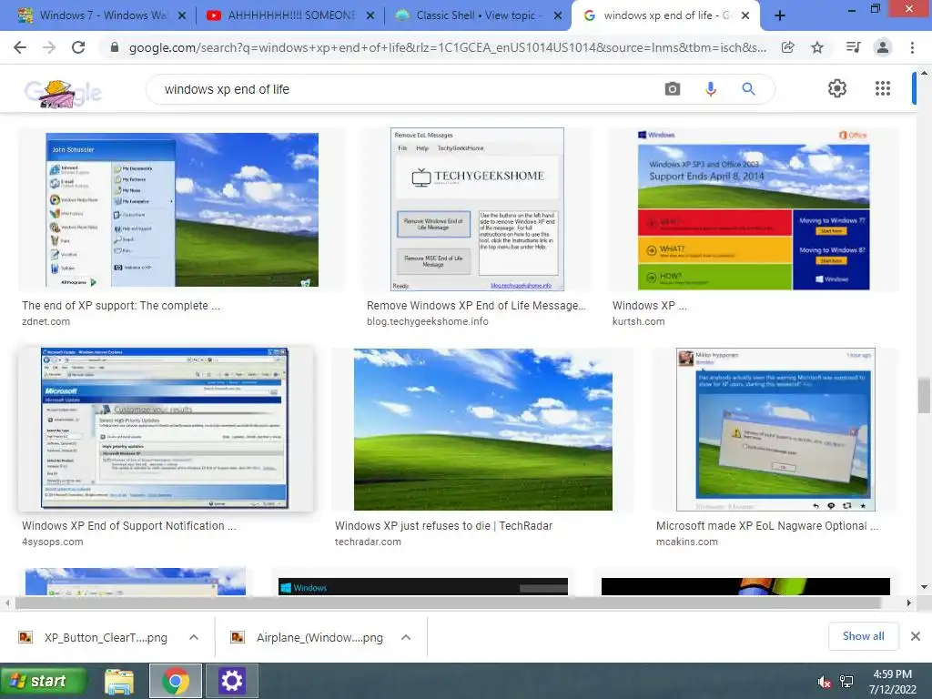Click Show all downloads

[863, 636]
